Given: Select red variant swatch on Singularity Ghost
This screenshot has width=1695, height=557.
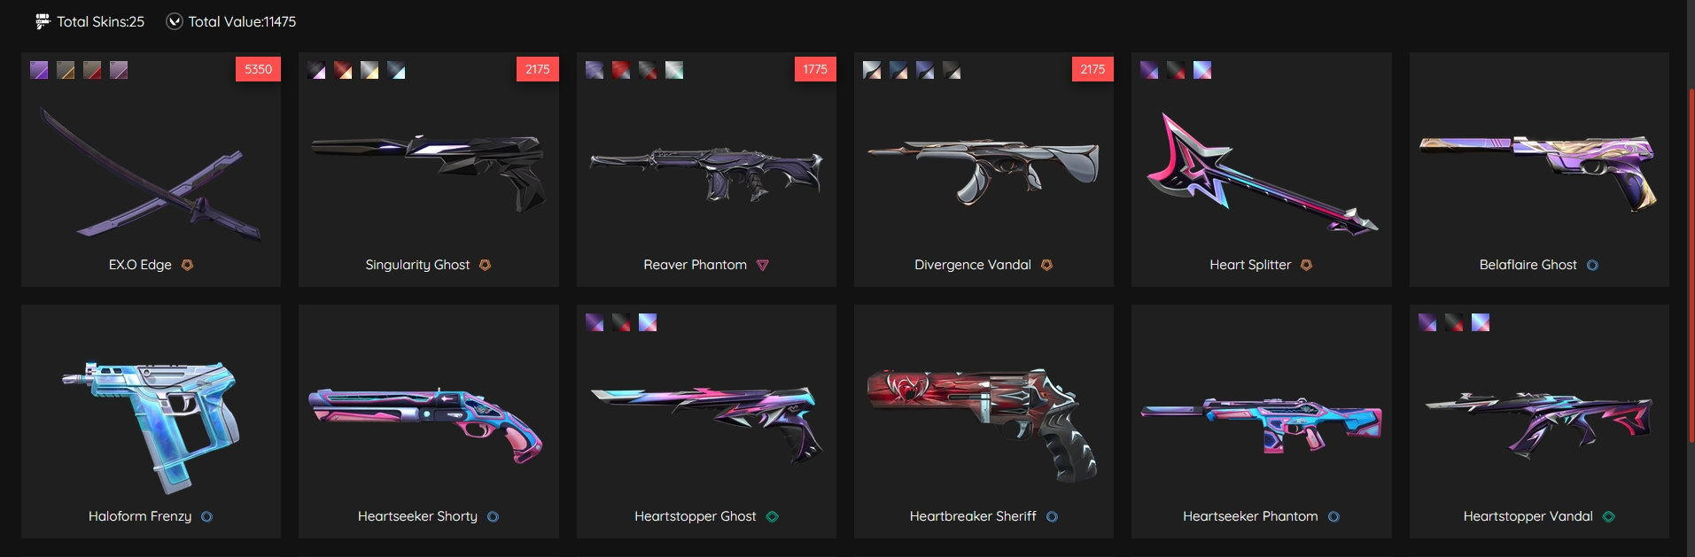Looking at the screenshot, I should point(343,70).
